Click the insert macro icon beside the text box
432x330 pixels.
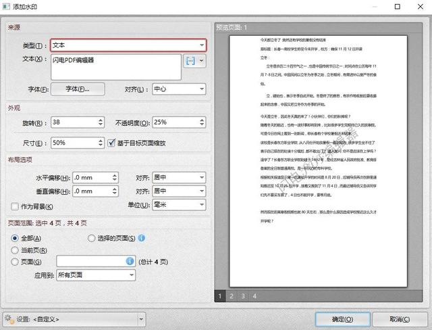tap(190, 61)
